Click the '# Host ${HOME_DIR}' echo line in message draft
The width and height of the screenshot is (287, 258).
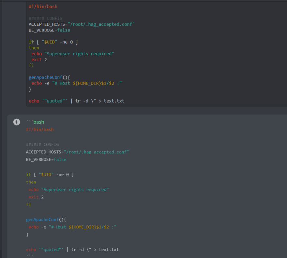72,227
